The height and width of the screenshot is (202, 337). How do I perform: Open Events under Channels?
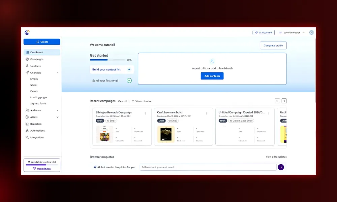[x=34, y=91]
